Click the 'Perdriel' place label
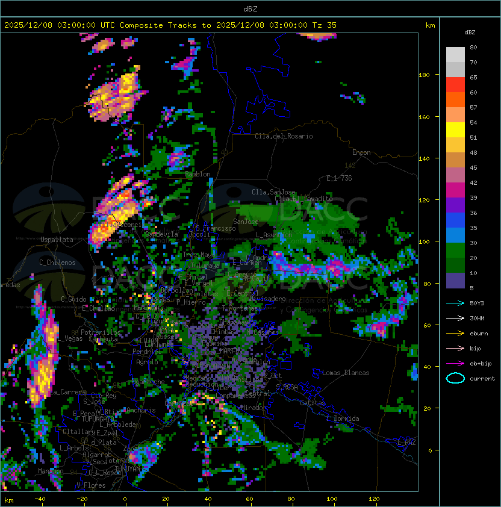The height and width of the screenshot is (507, 501). pyautogui.click(x=146, y=351)
